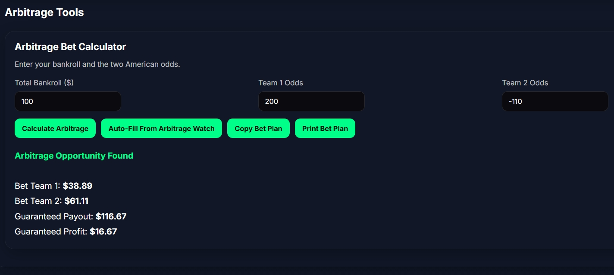Click the Calculate Arbitrage button

click(x=55, y=128)
